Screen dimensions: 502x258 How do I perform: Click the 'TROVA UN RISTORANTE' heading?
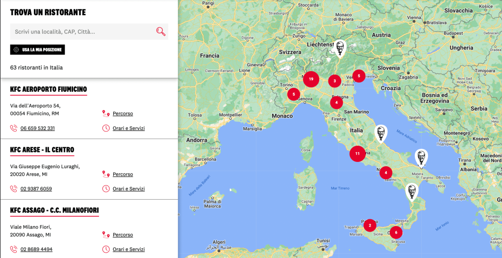(x=48, y=12)
